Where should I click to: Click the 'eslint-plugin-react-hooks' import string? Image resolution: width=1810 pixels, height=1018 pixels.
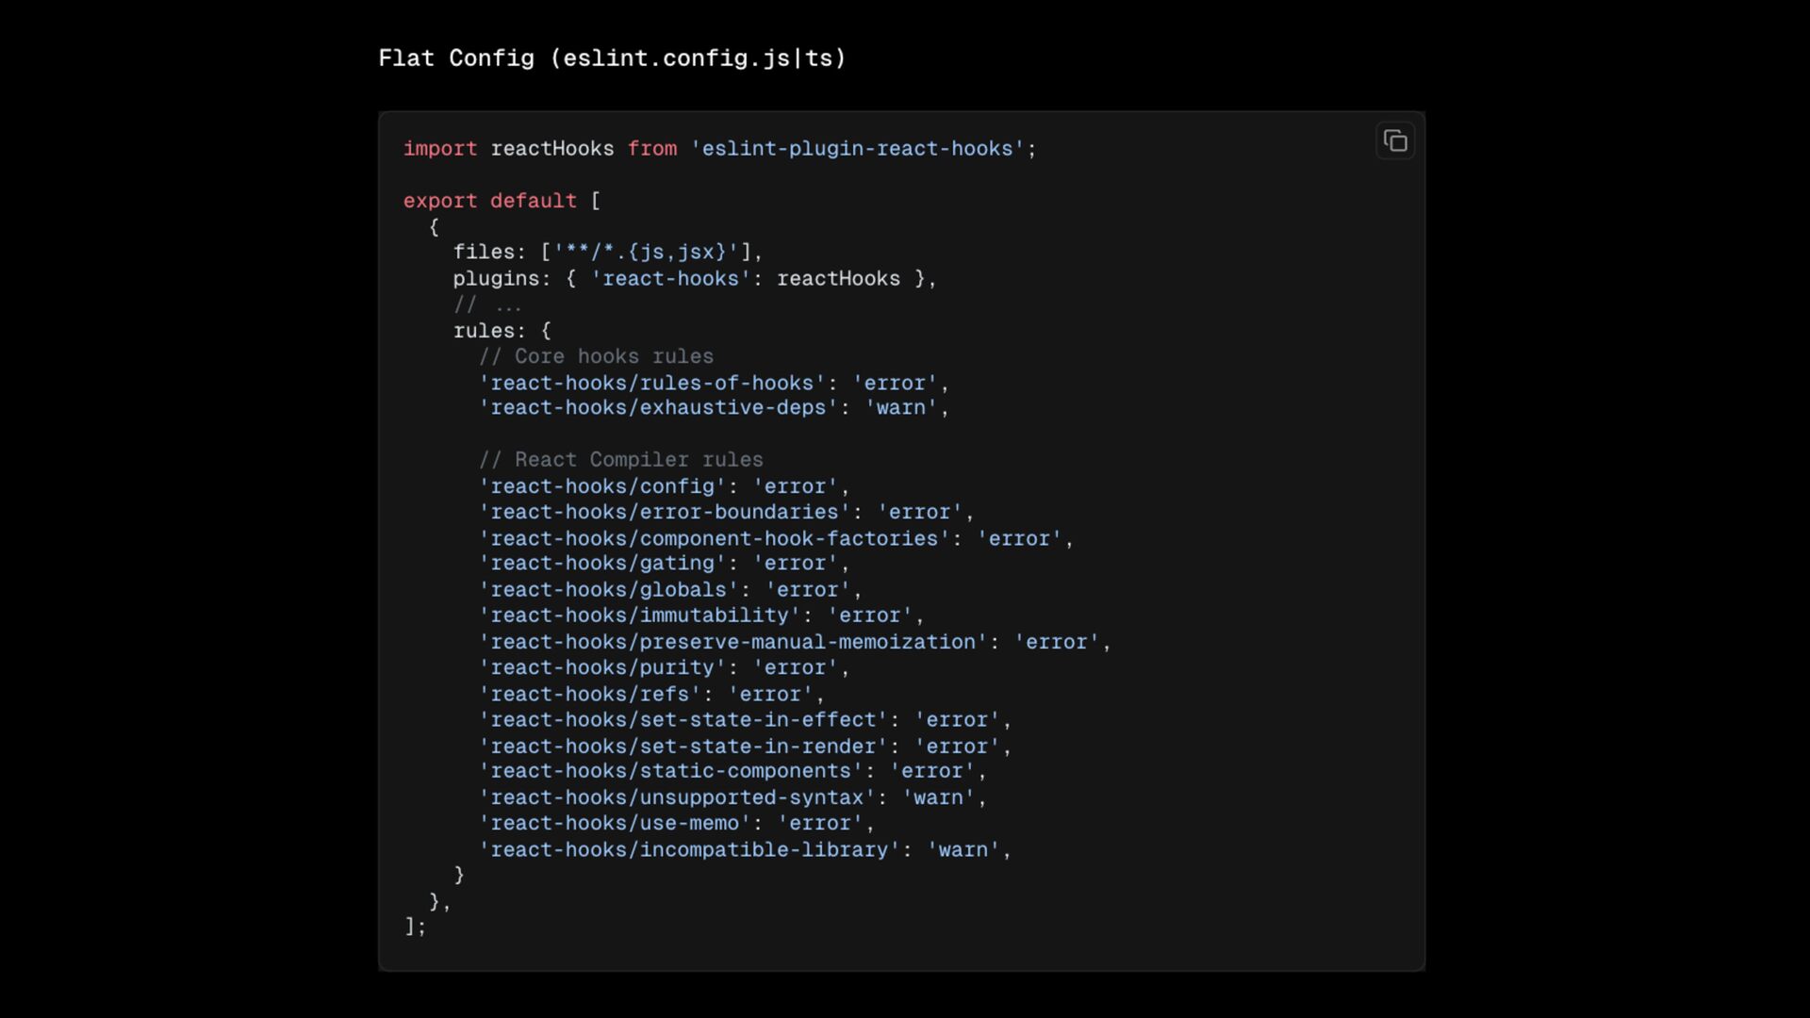(857, 149)
